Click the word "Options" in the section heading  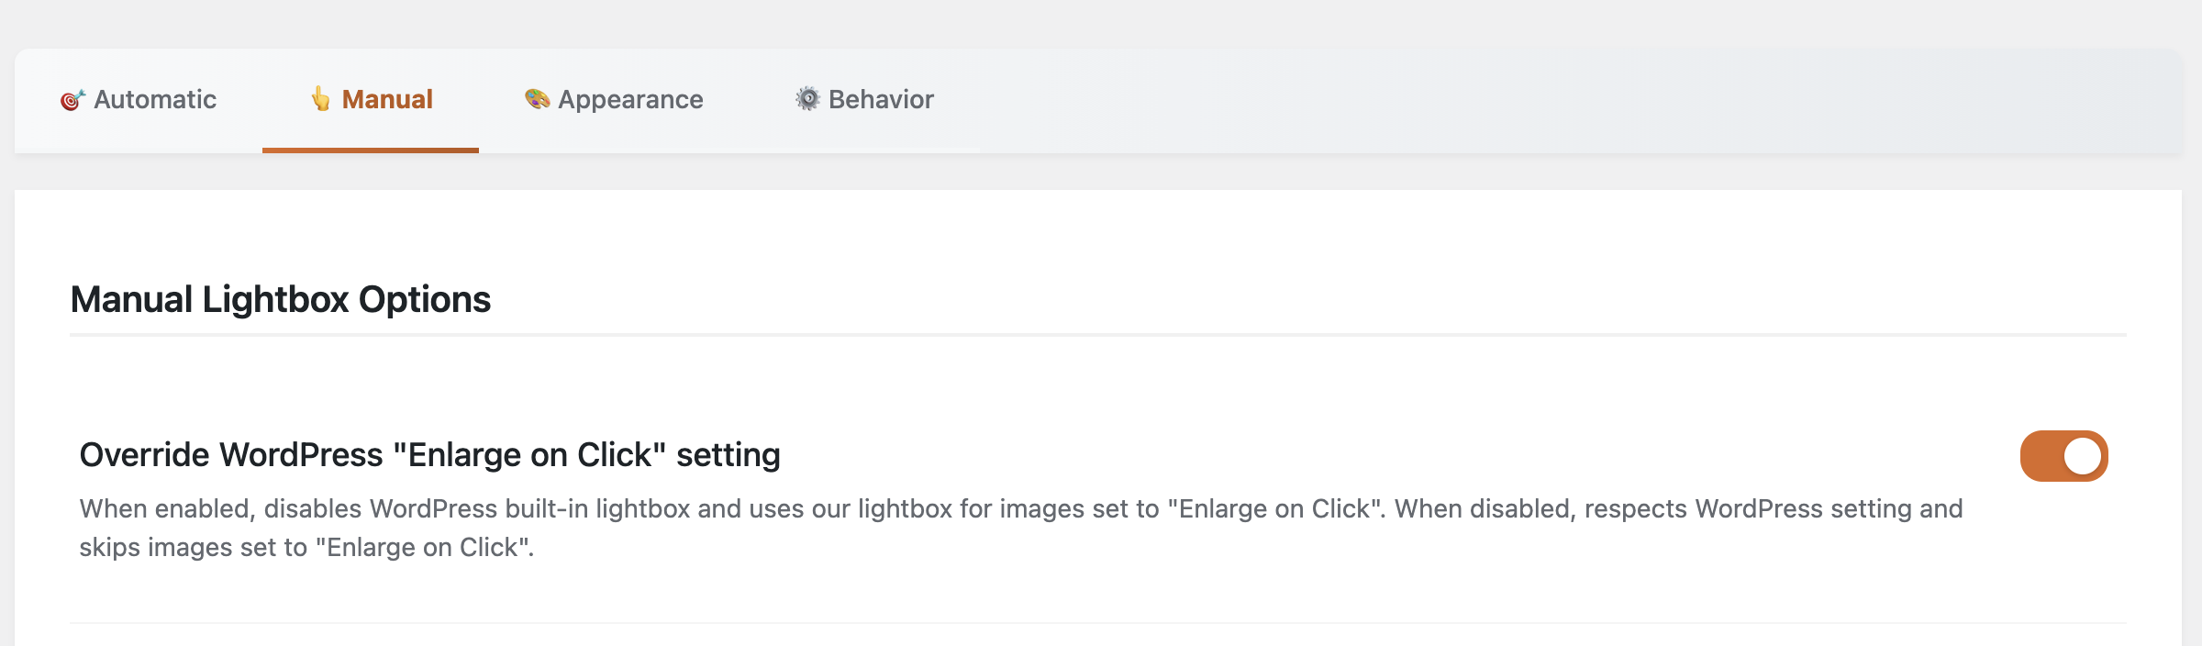tap(424, 300)
